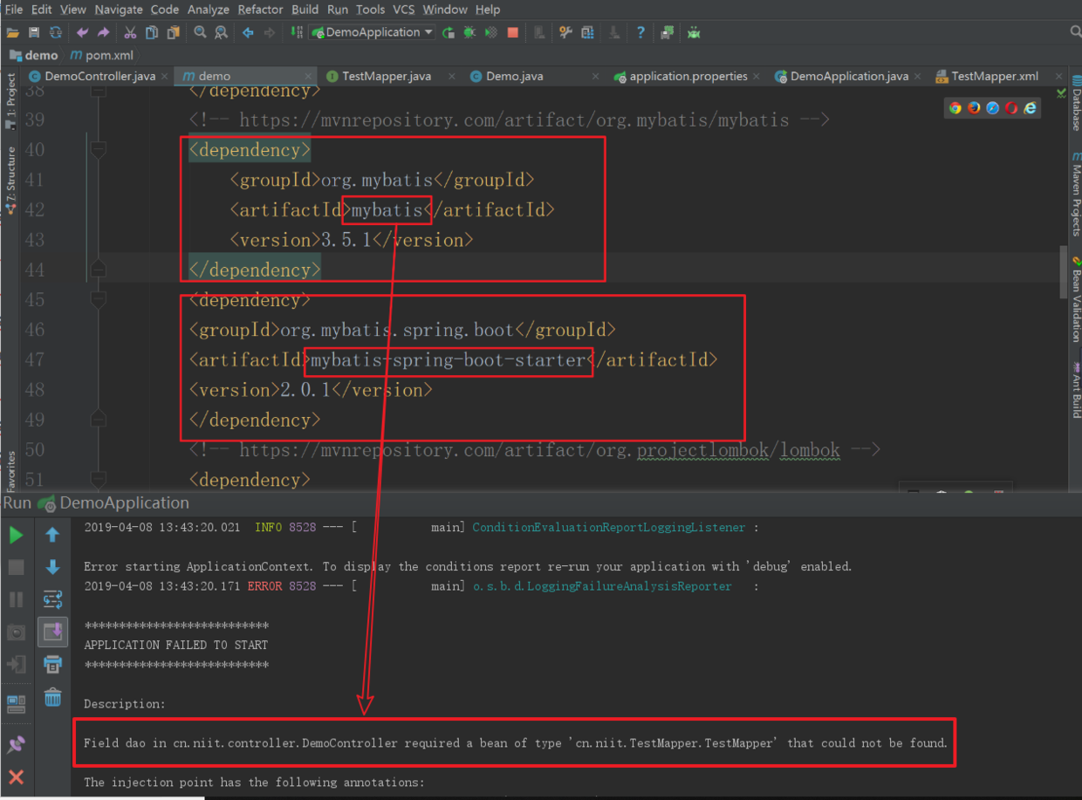The height and width of the screenshot is (800, 1082).
Task: Click the Build project icon
Action: [x=296, y=33]
